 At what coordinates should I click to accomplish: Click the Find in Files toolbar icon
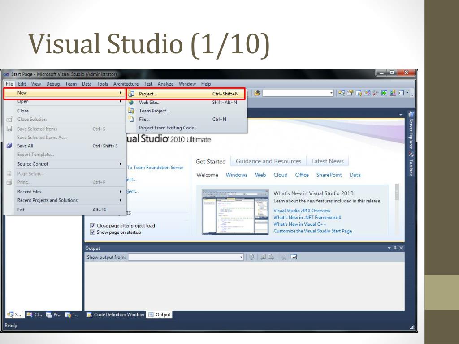(x=257, y=93)
